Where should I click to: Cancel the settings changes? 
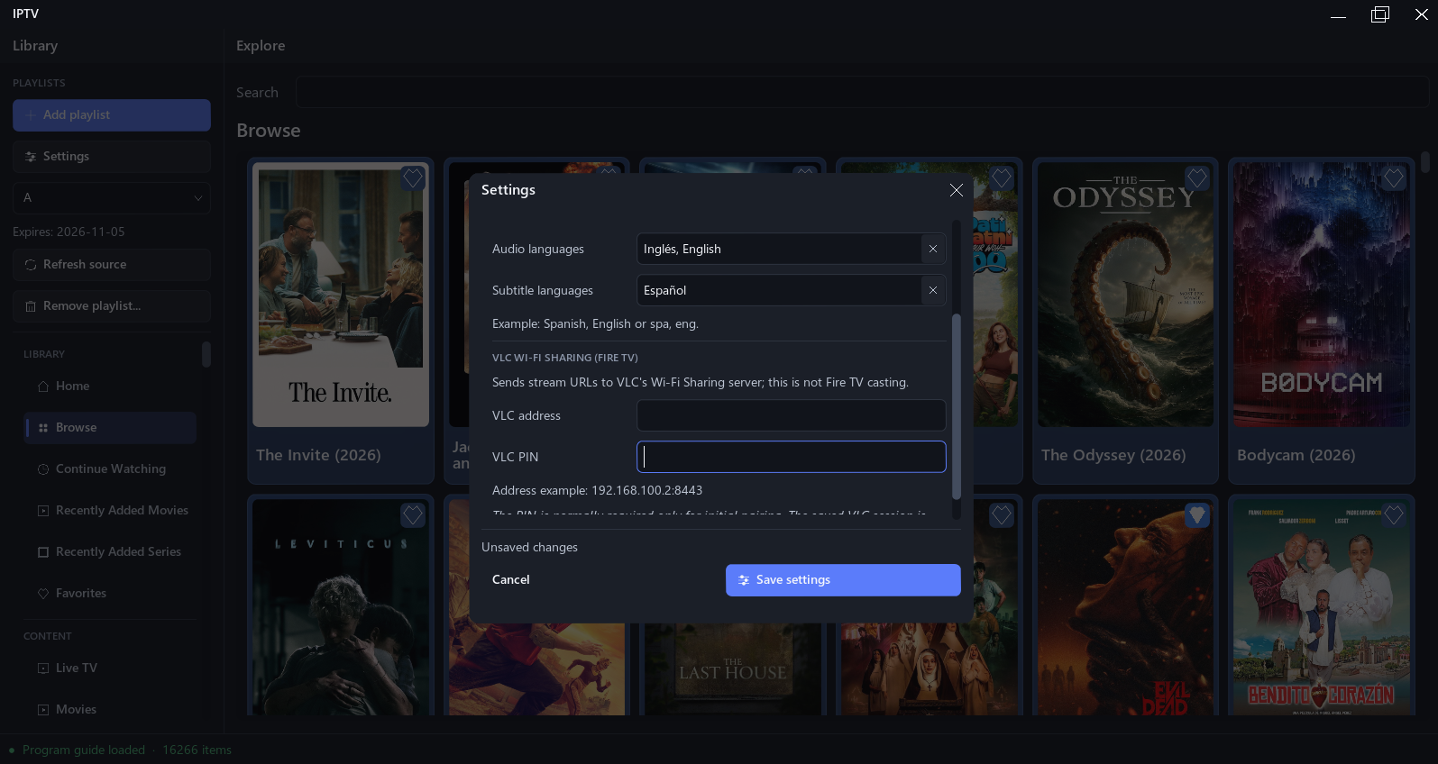[x=510, y=579]
